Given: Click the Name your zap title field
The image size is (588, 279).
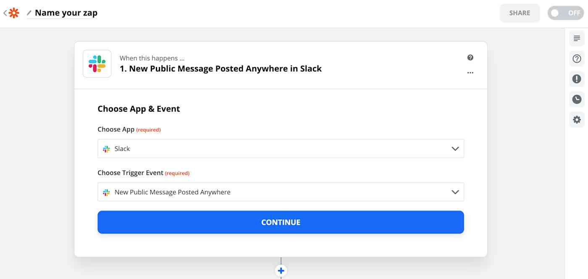Looking at the screenshot, I should coord(65,13).
